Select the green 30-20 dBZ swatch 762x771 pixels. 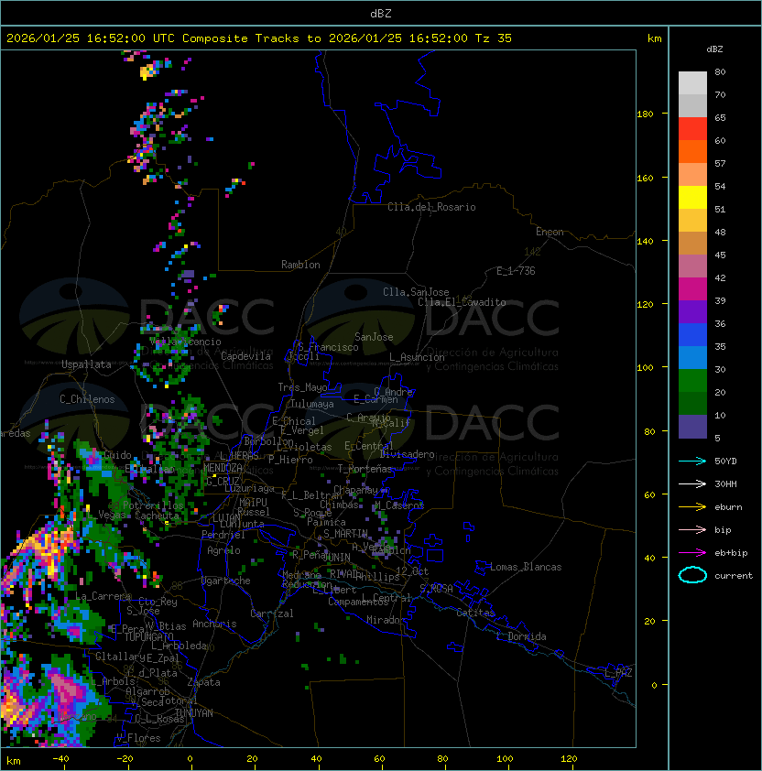(x=692, y=381)
